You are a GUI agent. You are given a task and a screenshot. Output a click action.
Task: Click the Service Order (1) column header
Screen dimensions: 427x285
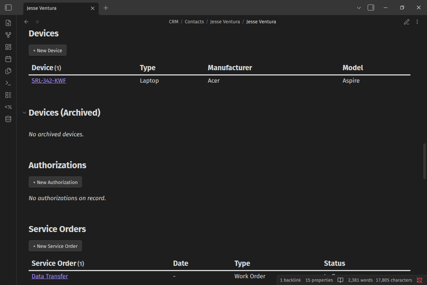tap(58, 263)
